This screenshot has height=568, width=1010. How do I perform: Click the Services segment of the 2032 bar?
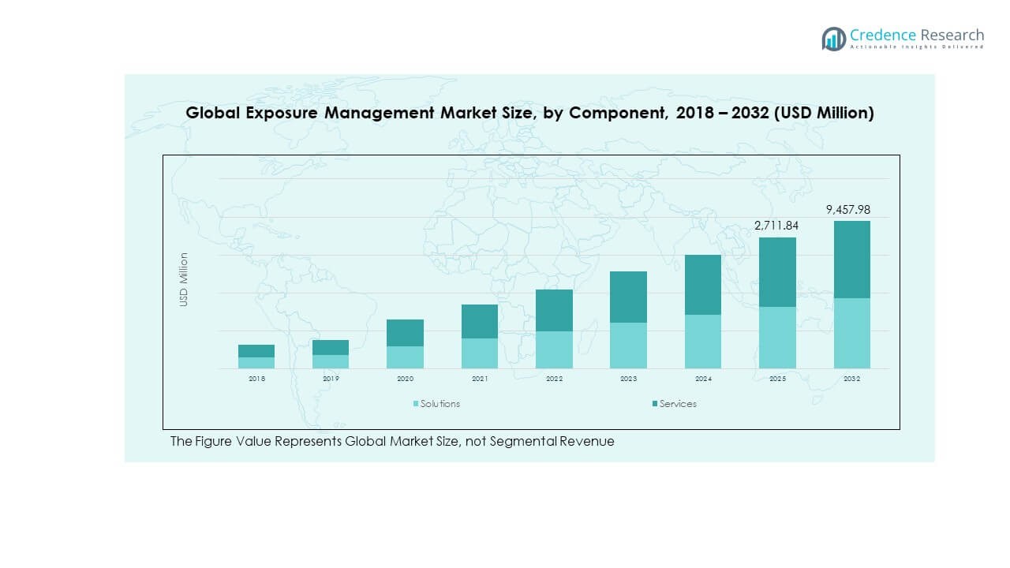(852, 259)
